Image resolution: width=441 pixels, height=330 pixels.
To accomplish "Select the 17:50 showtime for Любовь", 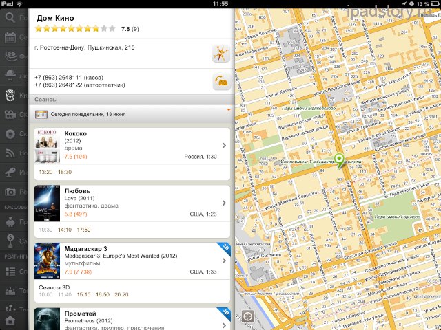I will [83, 230].
